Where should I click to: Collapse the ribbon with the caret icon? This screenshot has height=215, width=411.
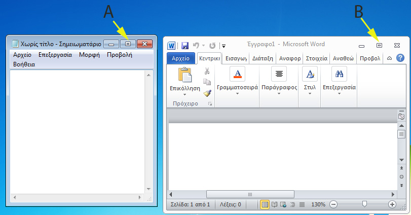click(390, 58)
